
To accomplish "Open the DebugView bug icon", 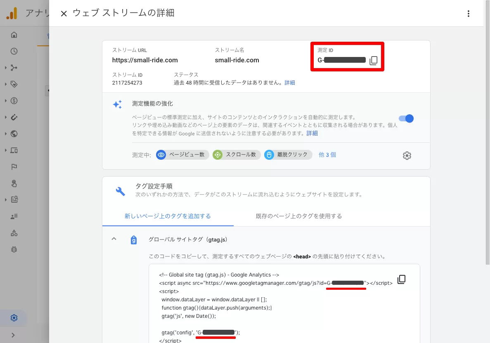I will click(x=14, y=249).
